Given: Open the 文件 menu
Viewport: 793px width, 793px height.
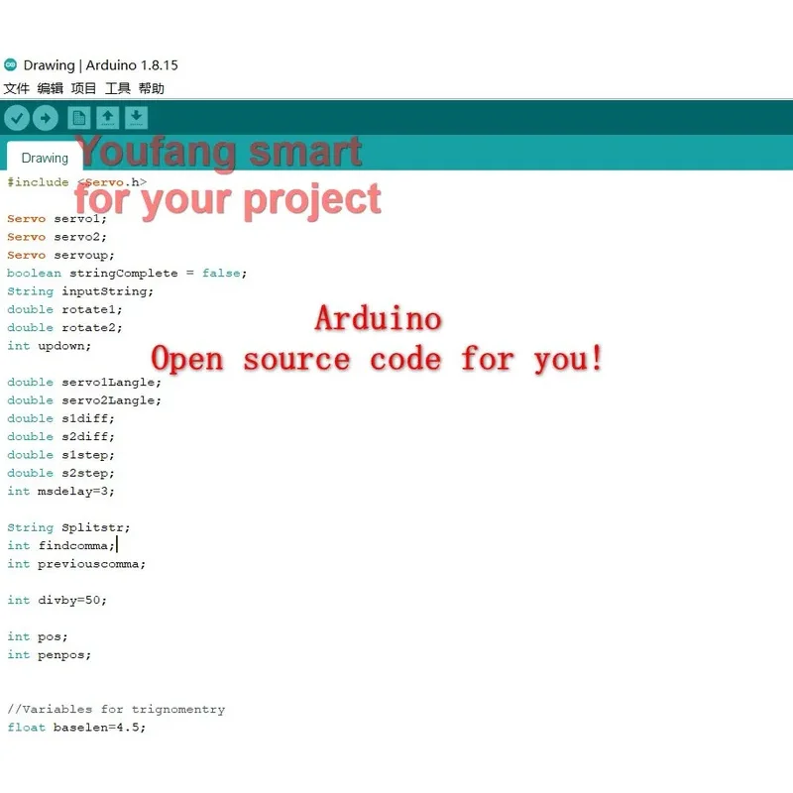Looking at the screenshot, I should click(16, 88).
